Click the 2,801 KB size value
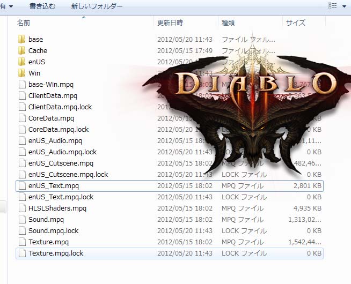The width and height of the screenshot is (351, 284). click(308, 186)
